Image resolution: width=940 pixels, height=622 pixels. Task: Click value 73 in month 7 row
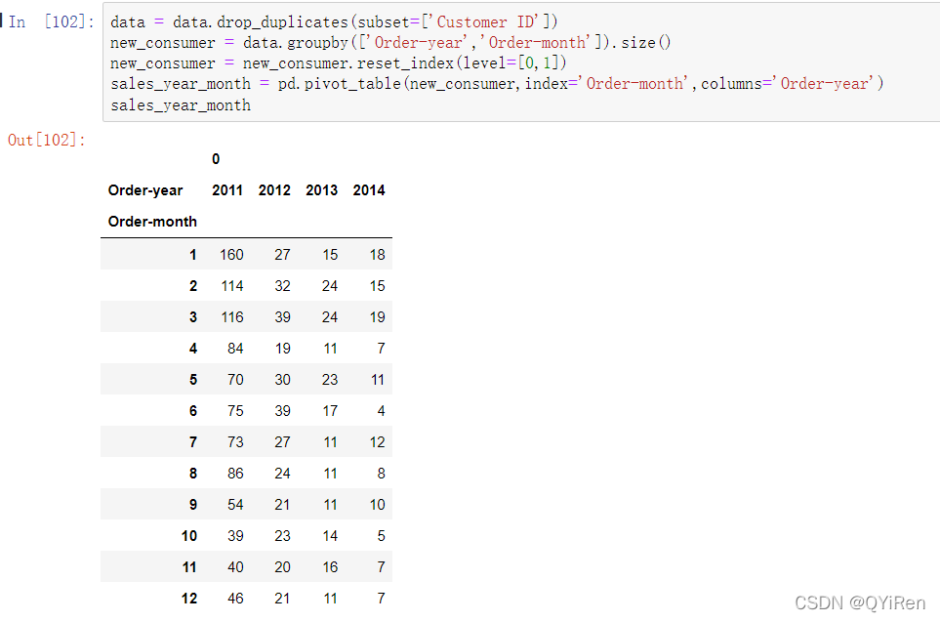[235, 442]
